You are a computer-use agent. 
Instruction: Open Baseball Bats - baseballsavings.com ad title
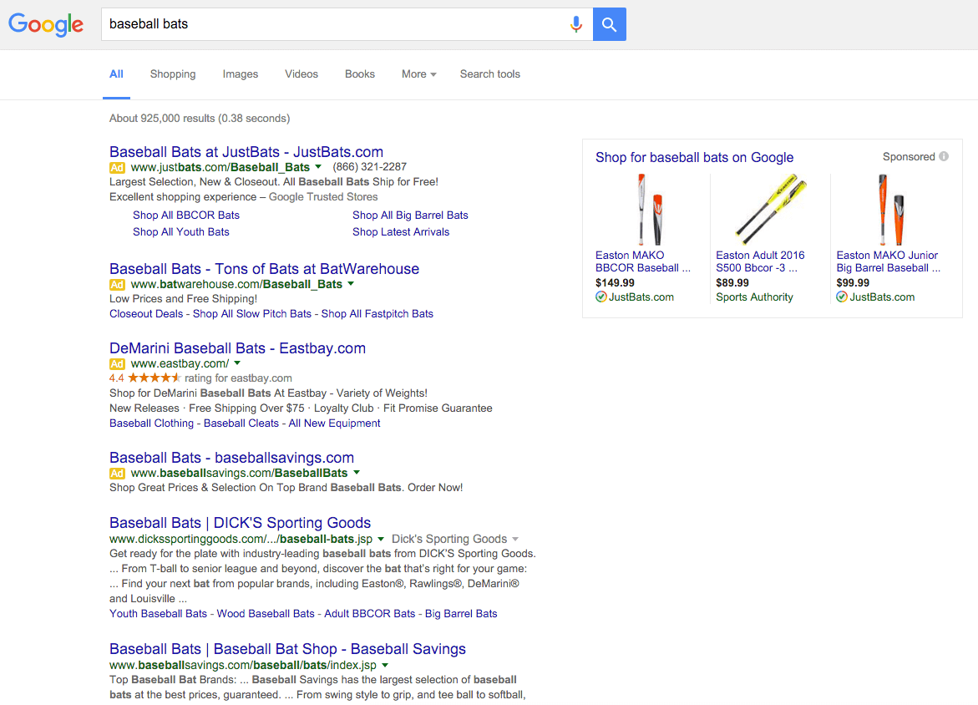[231, 457]
